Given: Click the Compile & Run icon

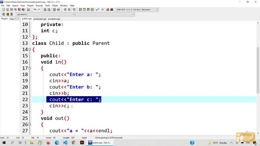Looking at the screenshot, I should coord(88,10).
